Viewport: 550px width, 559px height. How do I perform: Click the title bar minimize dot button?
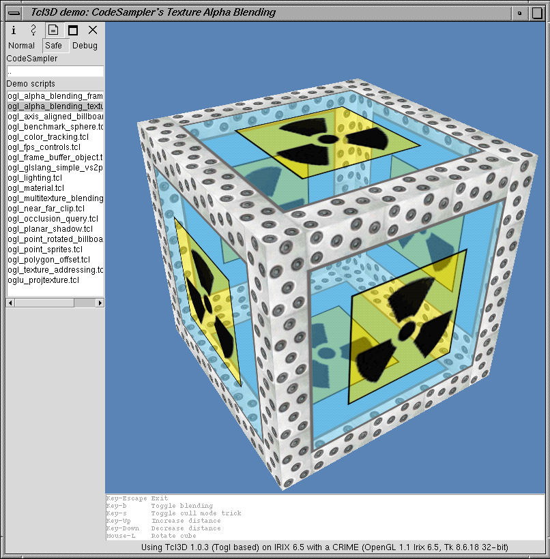520,13
